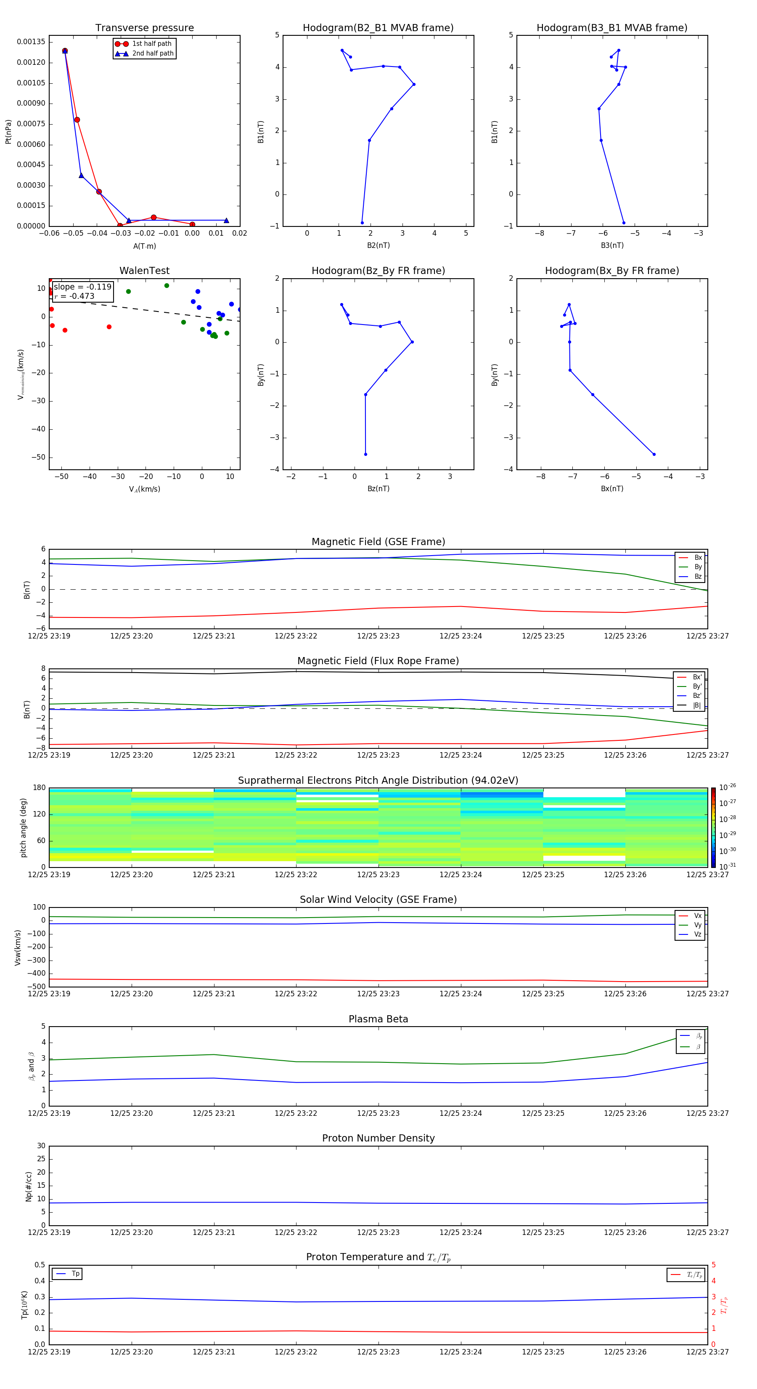Click the Bz legend entry in GSE plot
The image size is (757, 1389).
click(x=690, y=576)
